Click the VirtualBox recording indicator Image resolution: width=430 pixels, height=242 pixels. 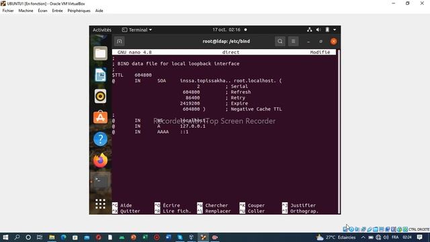click(x=388, y=229)
